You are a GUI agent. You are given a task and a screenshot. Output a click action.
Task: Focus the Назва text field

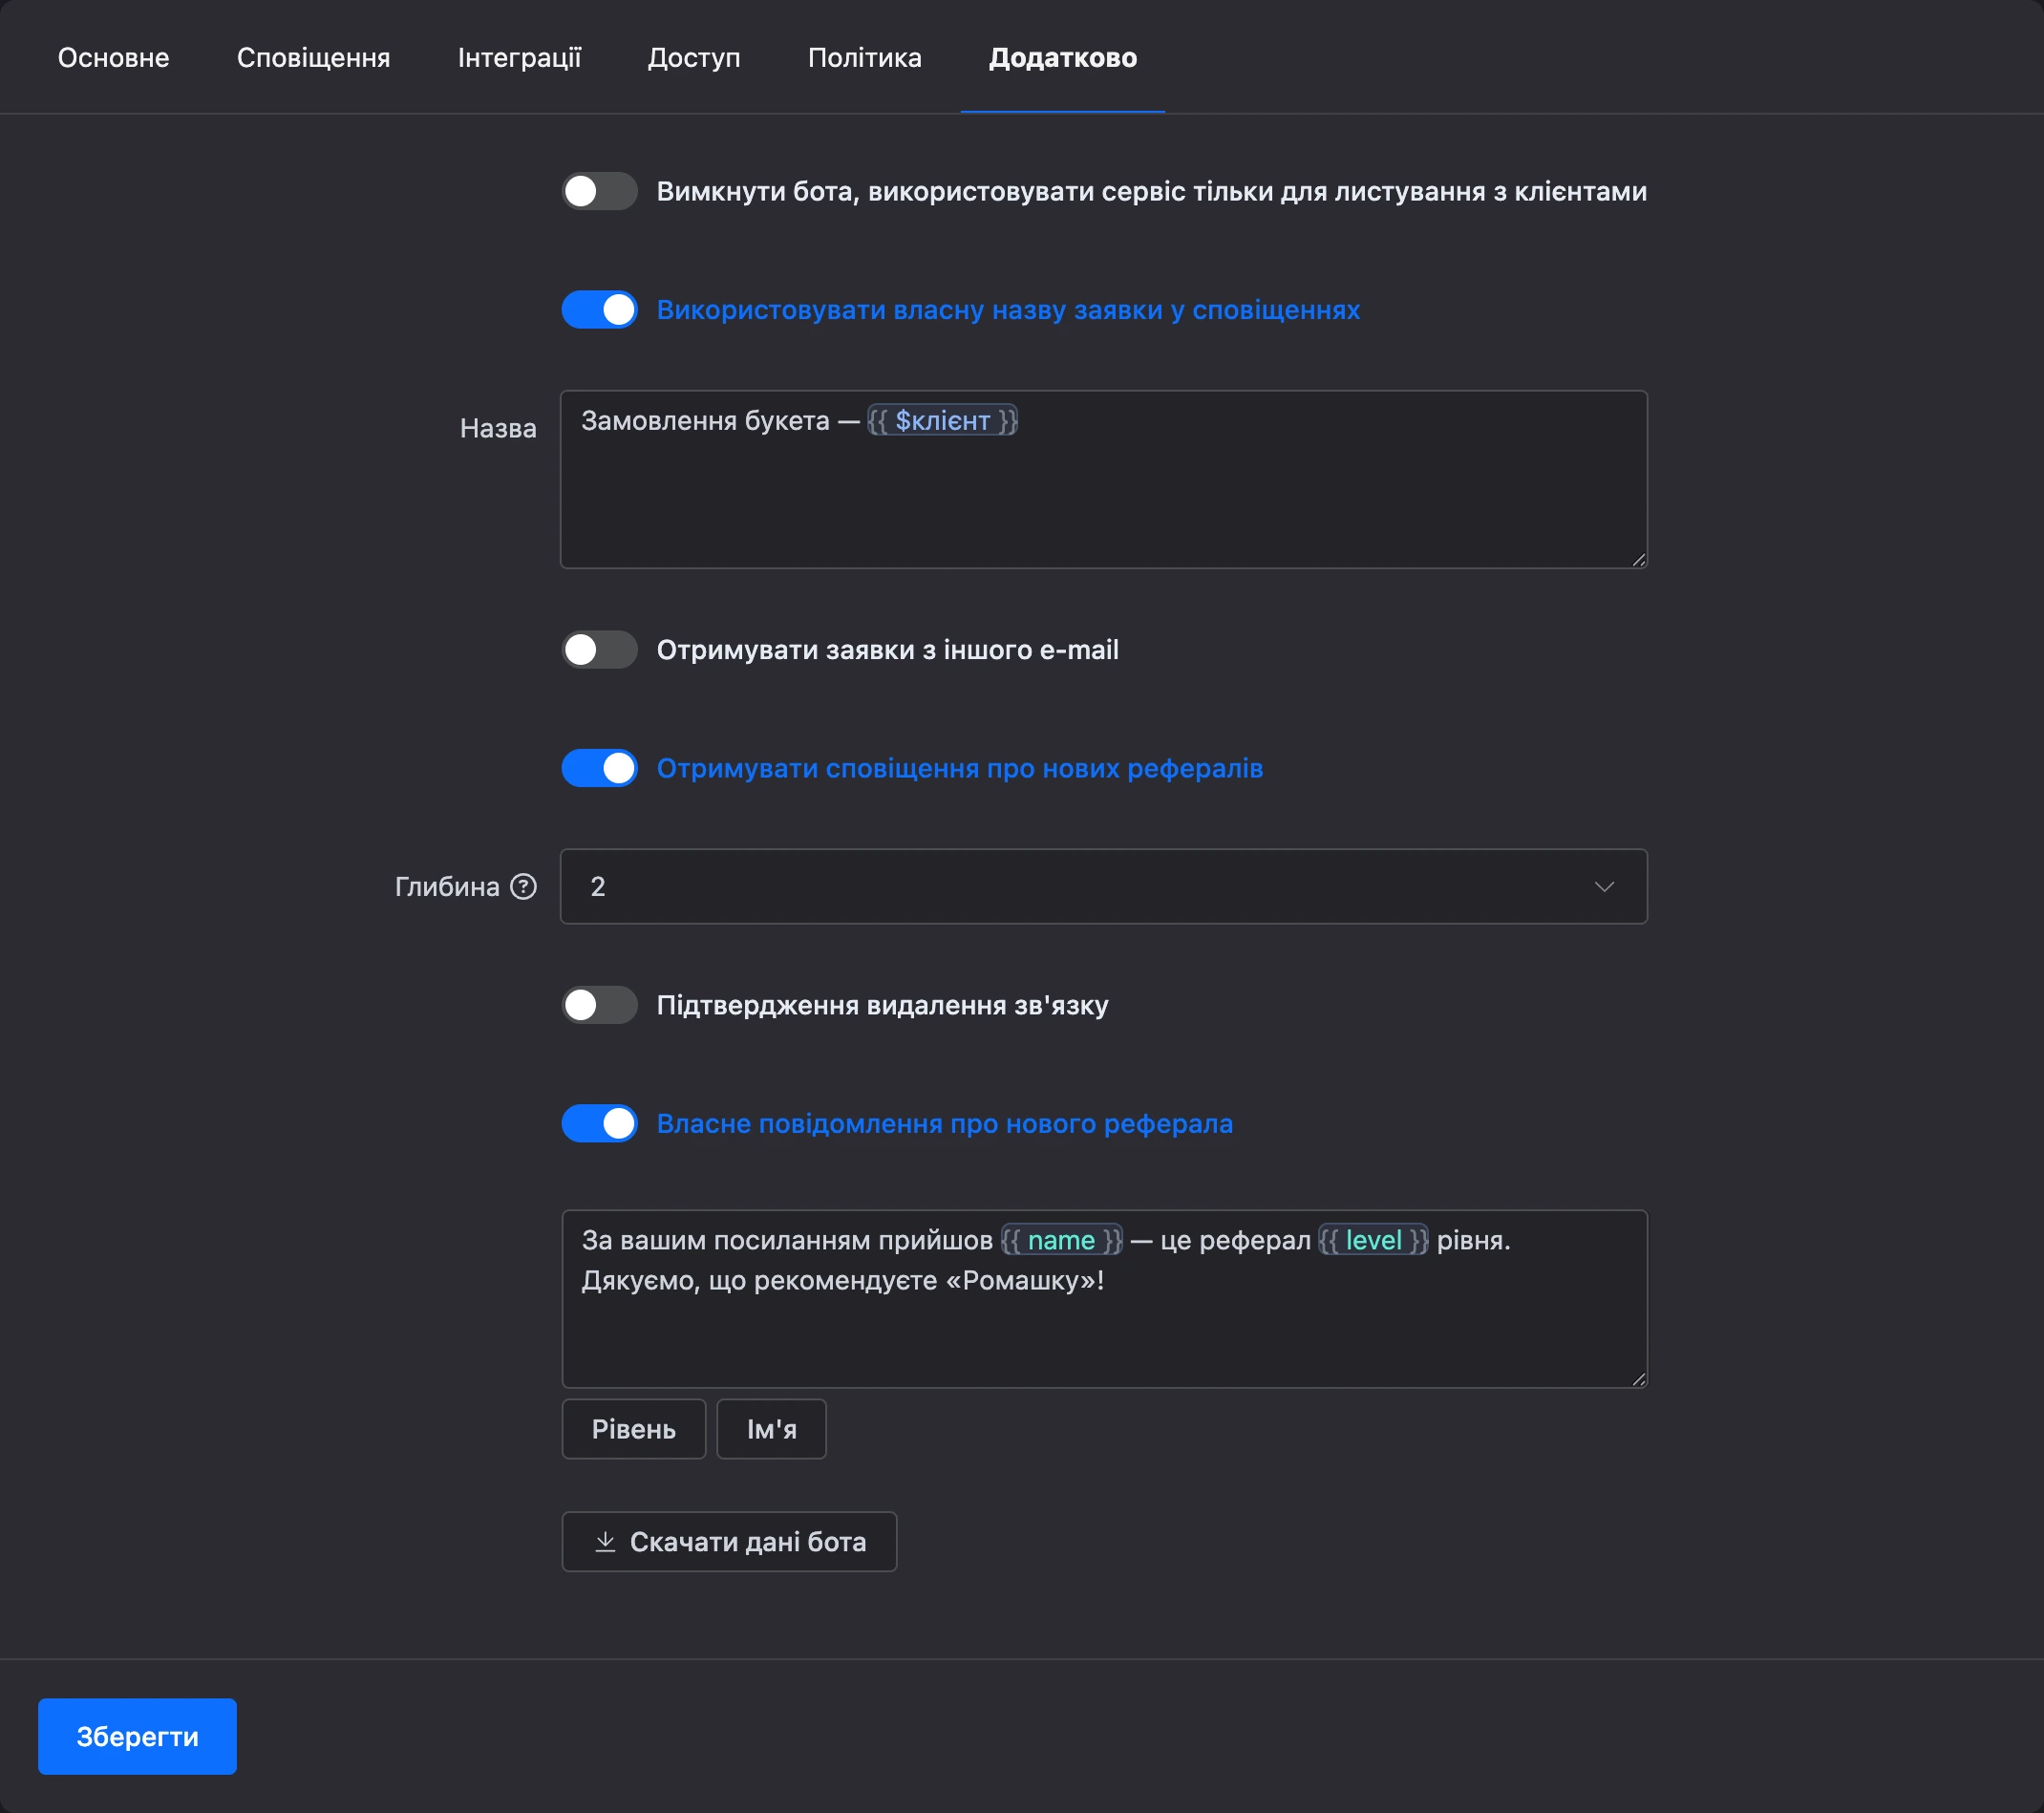click(1103, 480)
